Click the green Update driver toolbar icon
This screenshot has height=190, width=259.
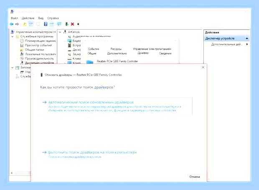[x=67, y=24]
